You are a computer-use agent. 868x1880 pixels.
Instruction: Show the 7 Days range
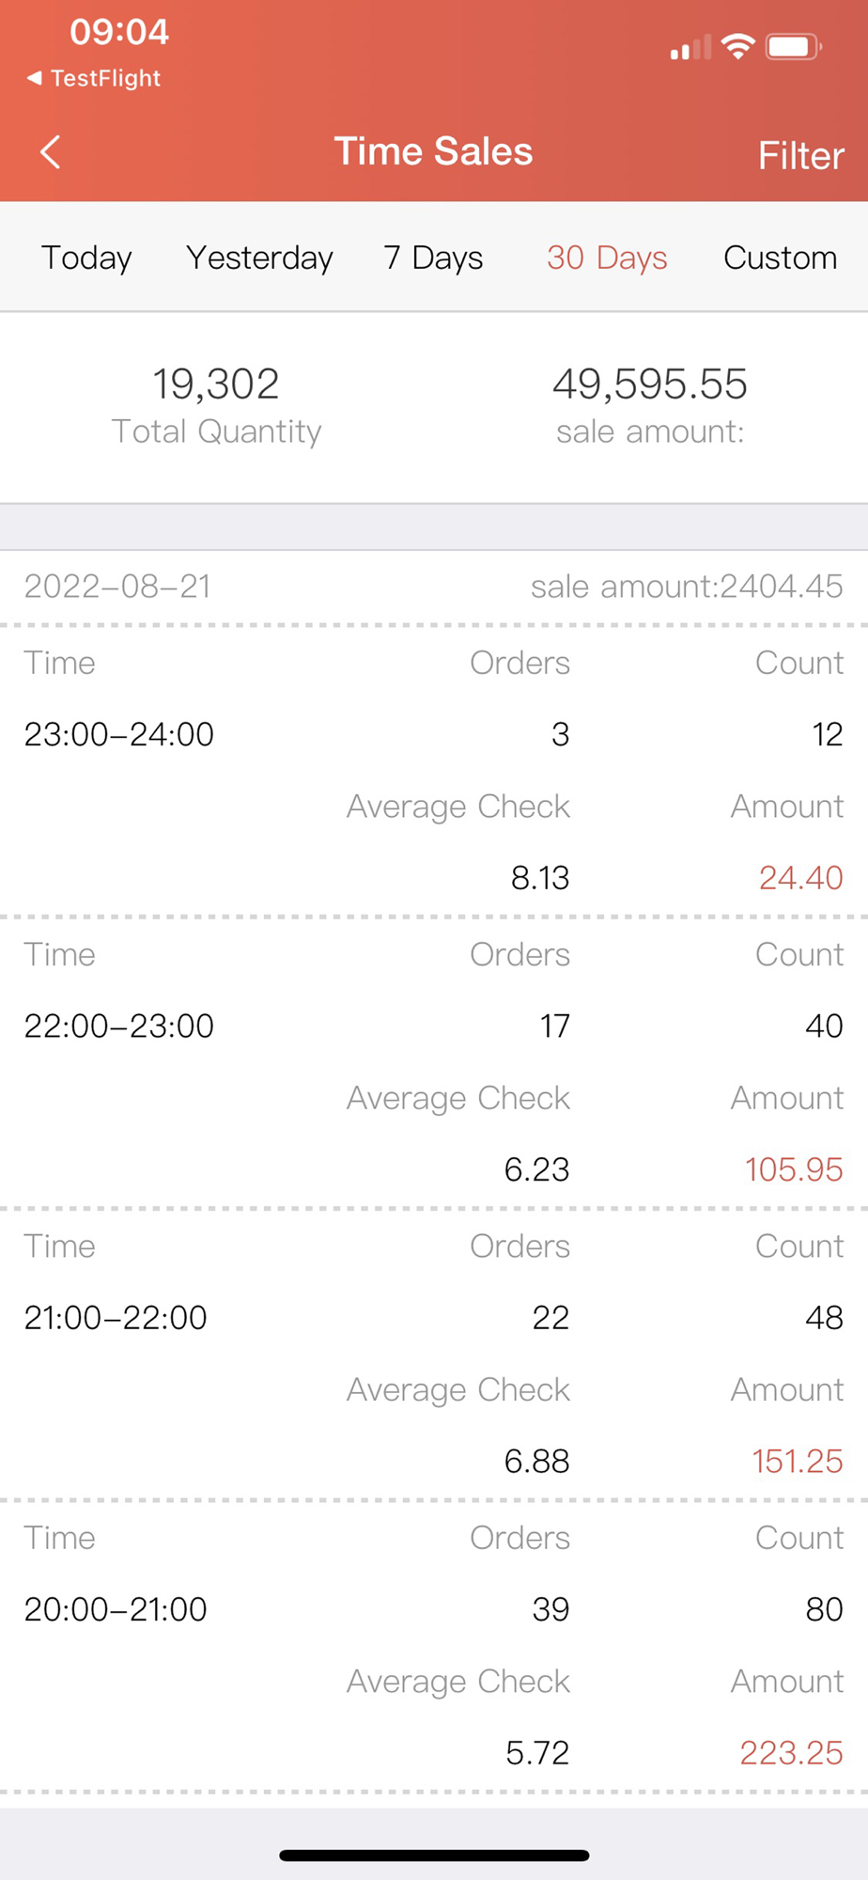click(x=433, y=258)
